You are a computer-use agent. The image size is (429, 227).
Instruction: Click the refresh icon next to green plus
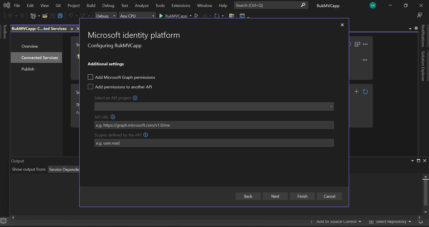point(365,91)
